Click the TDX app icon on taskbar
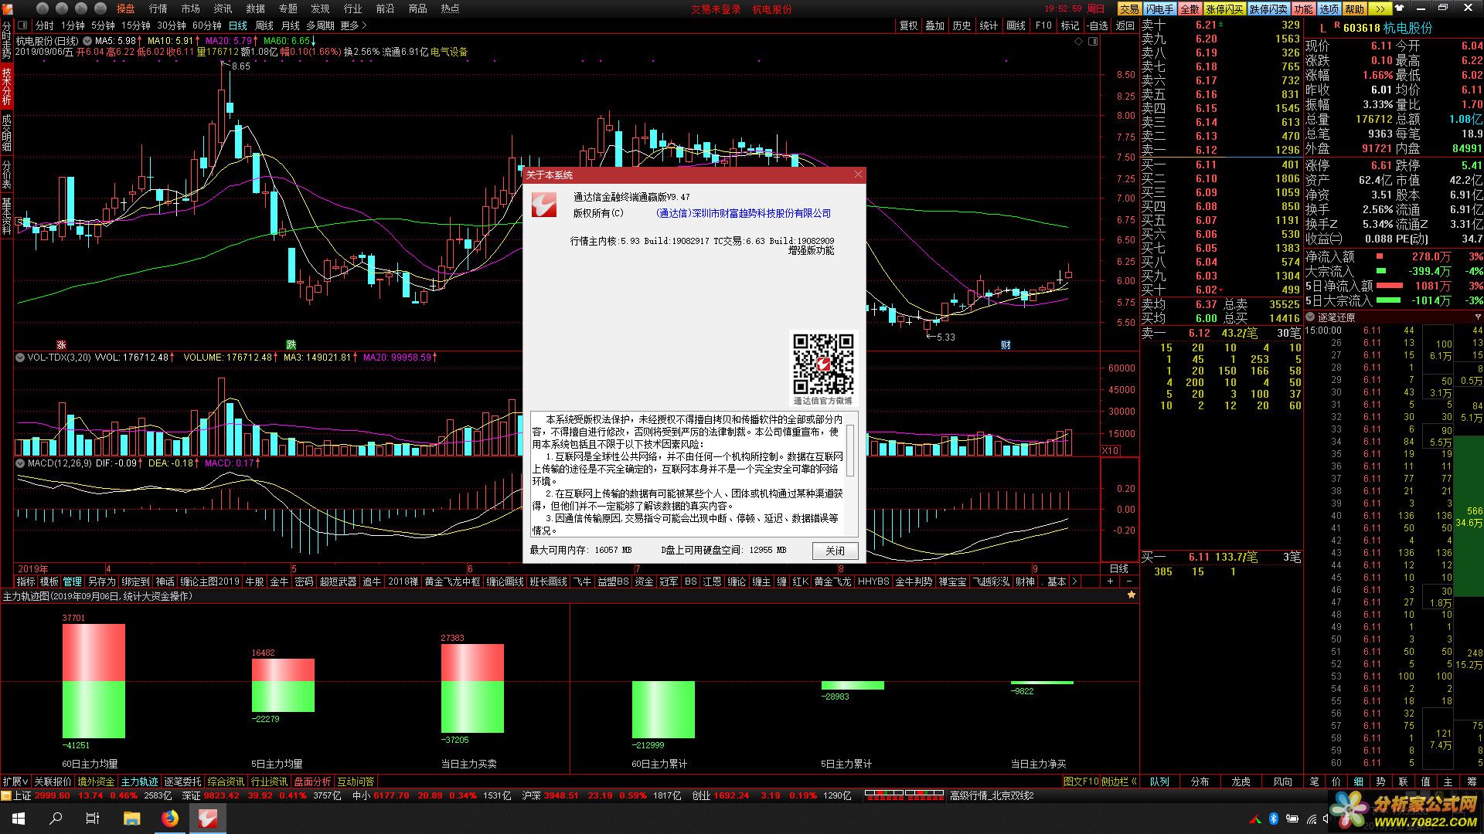This screenshot has width=1484, height=834. pyautogui.click(x=208, y=818)
